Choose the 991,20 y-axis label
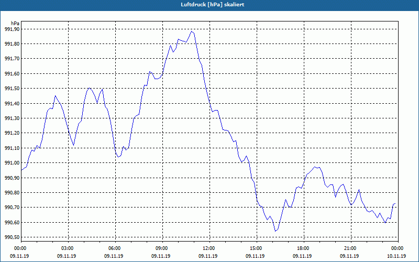Image resolution: width=419 pixels, height=262 pixels. click(12, 133)
